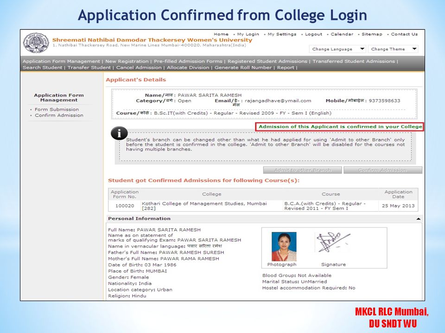Go to the Home link
445x333 pixels.
[x=221, y=34]
